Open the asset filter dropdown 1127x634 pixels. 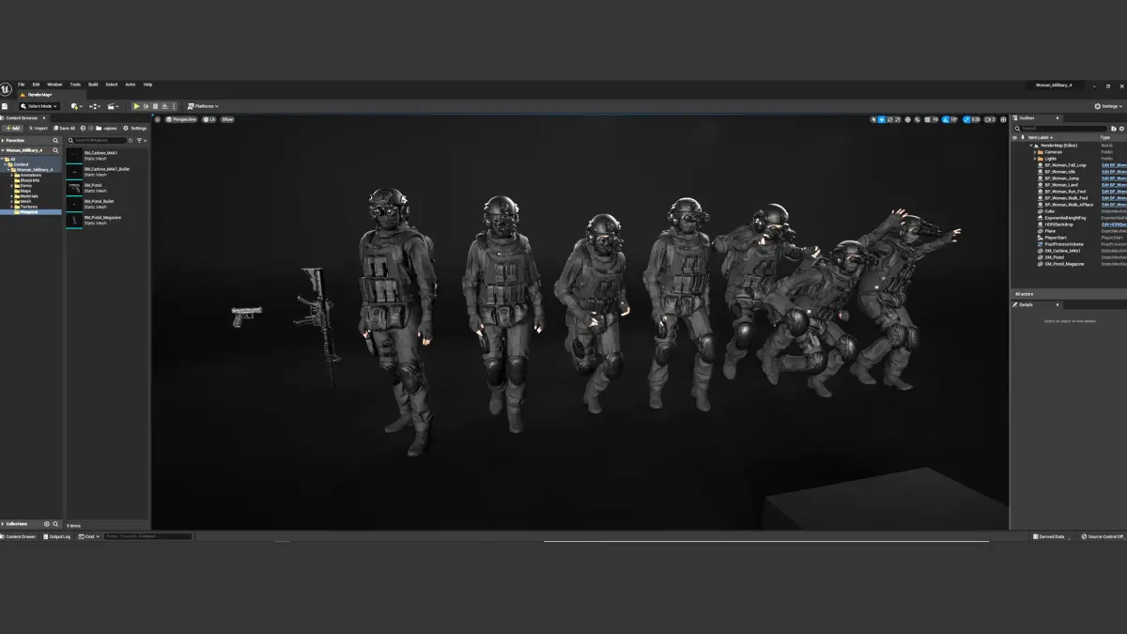click(142, 140)
